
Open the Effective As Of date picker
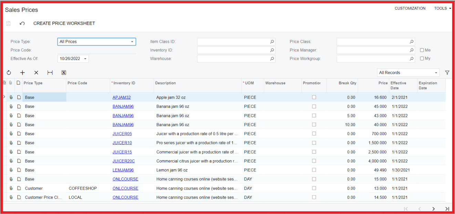pos(85,59)
